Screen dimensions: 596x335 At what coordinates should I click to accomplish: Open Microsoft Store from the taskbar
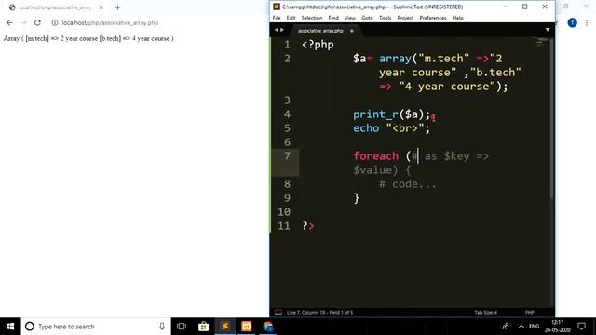click(x=203, y=327)
